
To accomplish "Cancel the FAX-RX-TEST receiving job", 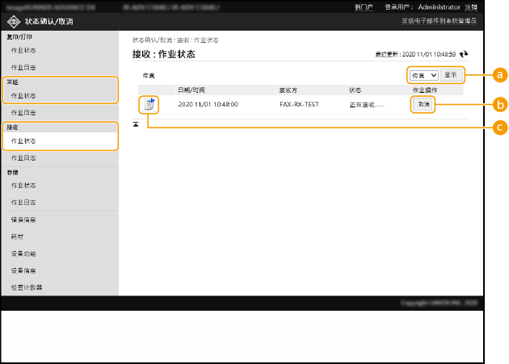I will (x=423, y=104).
